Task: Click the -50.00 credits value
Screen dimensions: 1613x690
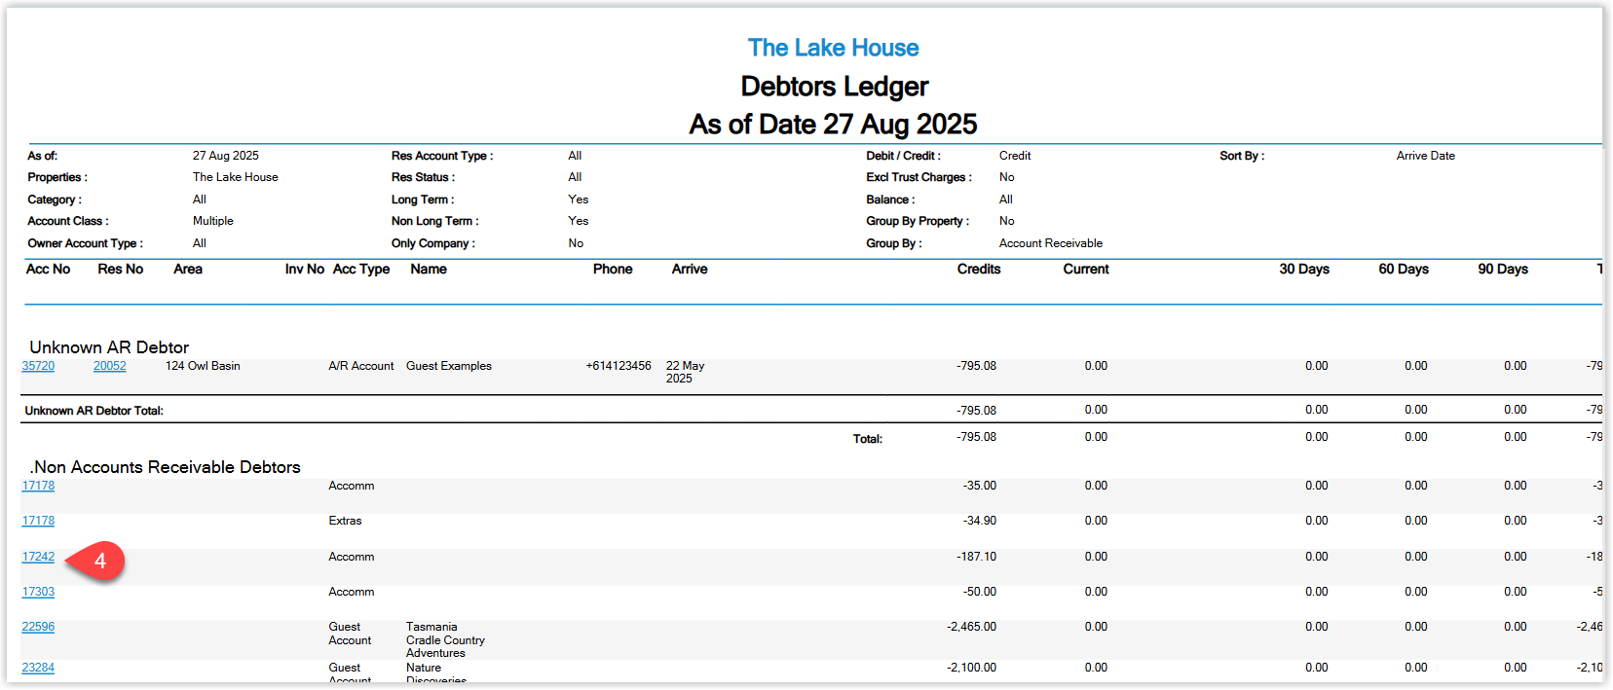Action: (x=979, y=592)
